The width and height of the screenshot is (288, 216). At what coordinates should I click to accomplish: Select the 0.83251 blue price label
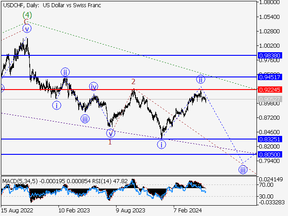[x=270, y=139]
